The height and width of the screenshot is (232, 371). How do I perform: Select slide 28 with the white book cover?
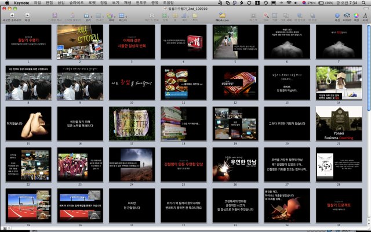[339, 165]
